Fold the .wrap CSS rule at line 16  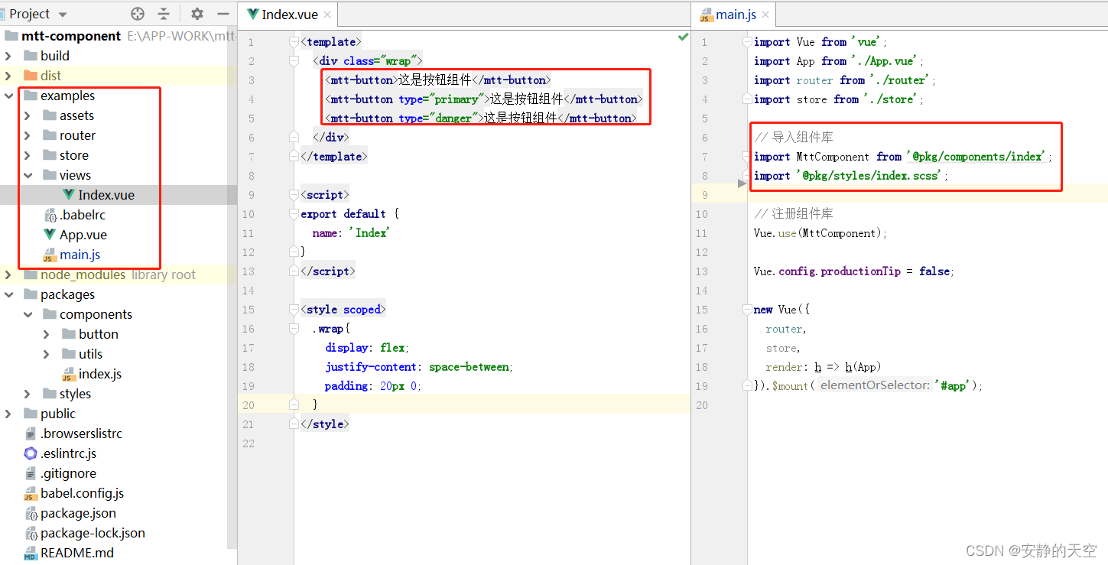click(x=295, y=329)
